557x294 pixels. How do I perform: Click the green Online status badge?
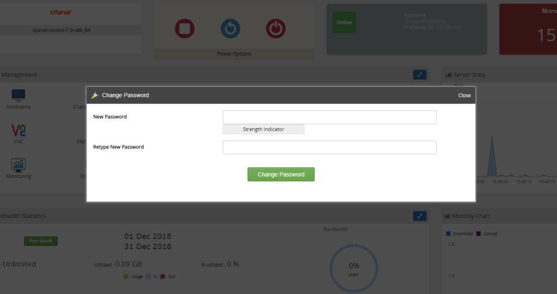(344, 23)
